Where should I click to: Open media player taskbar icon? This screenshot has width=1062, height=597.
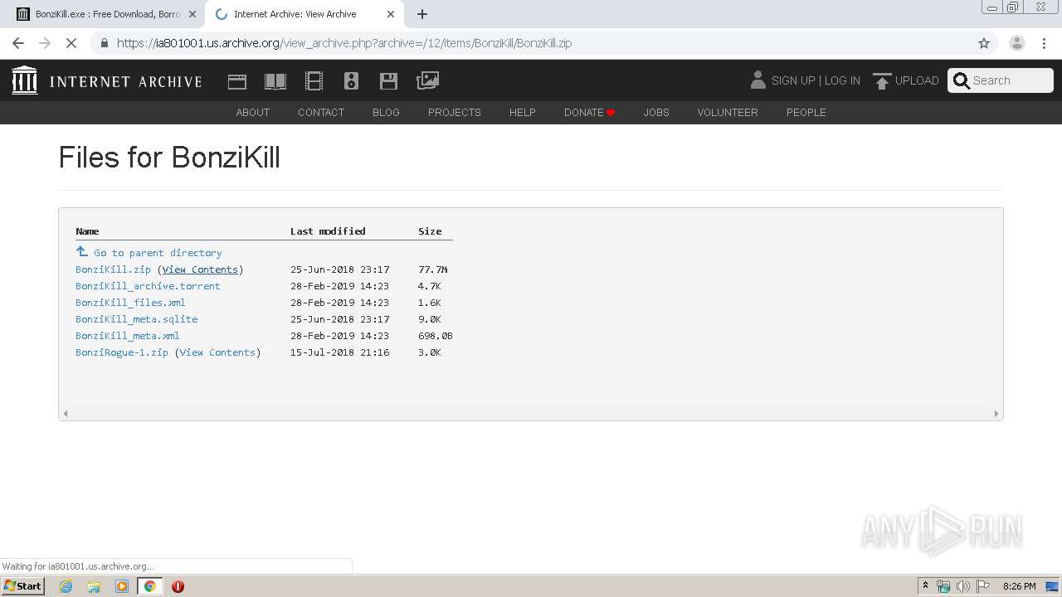click(x=122, y=586)
